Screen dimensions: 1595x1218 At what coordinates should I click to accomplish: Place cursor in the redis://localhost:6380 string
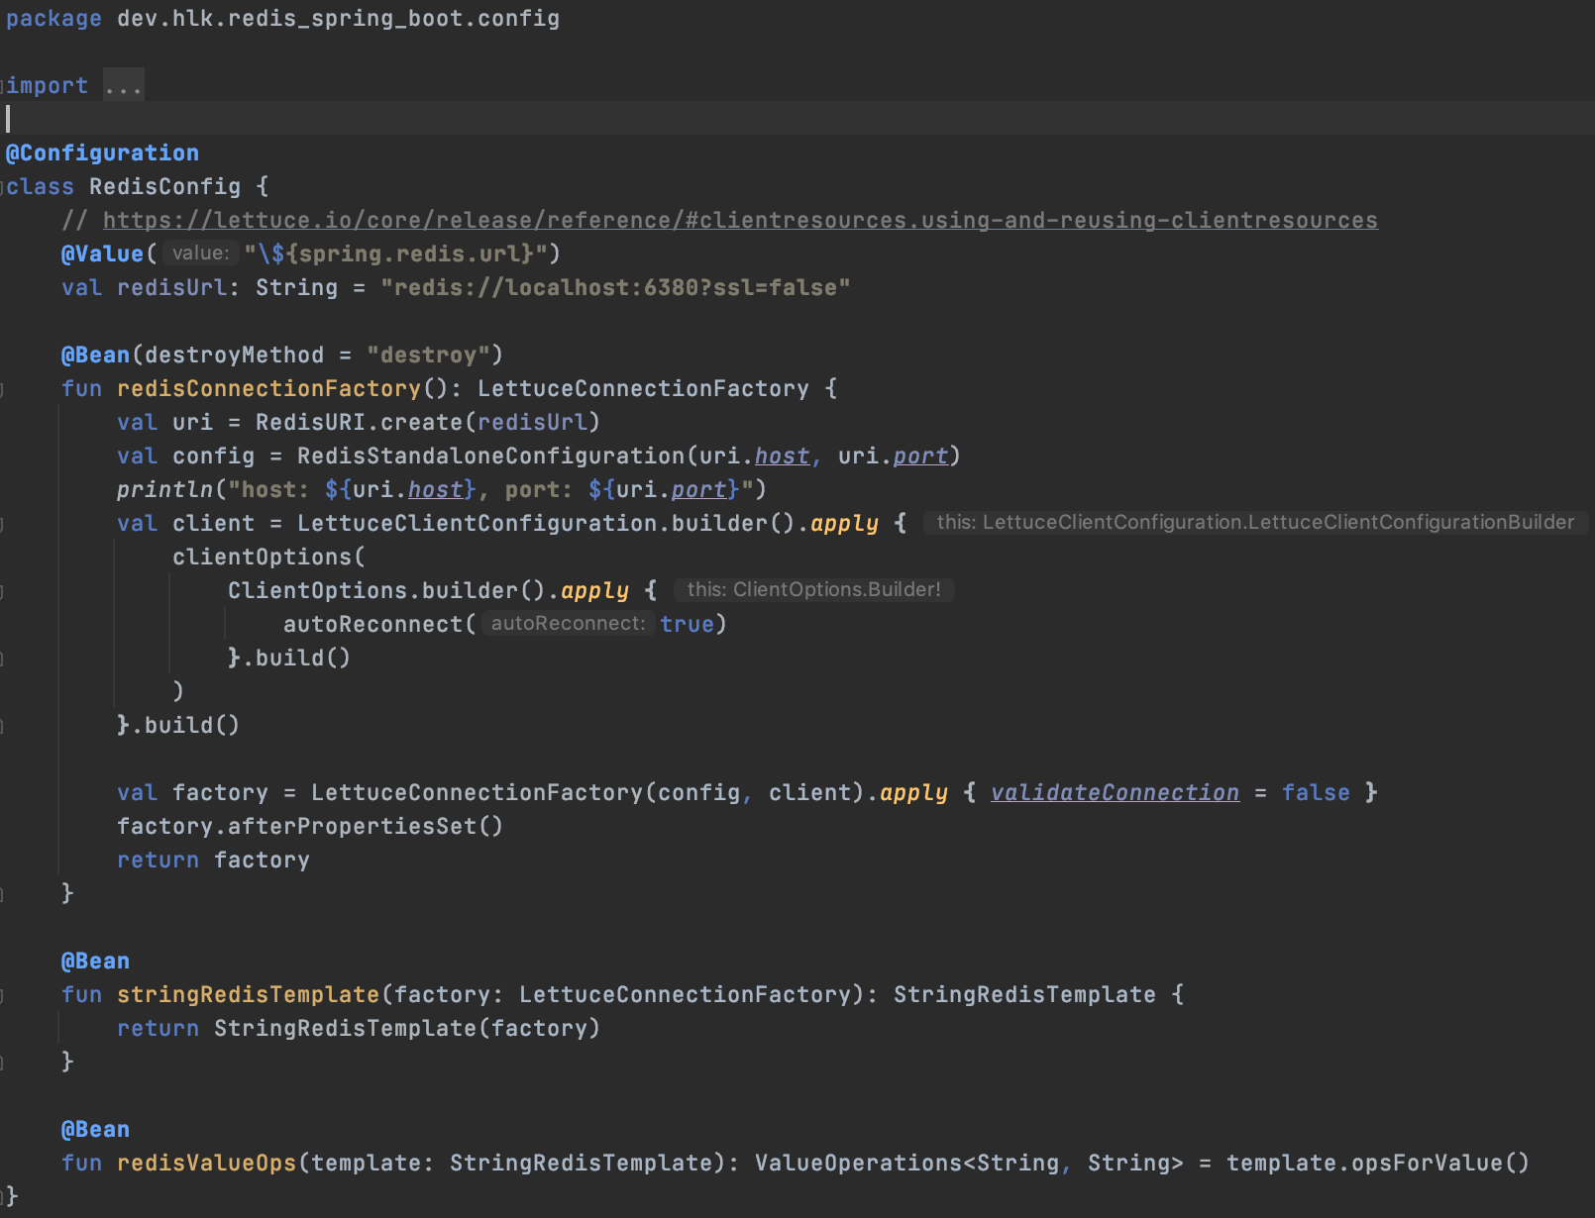point(614,287)
